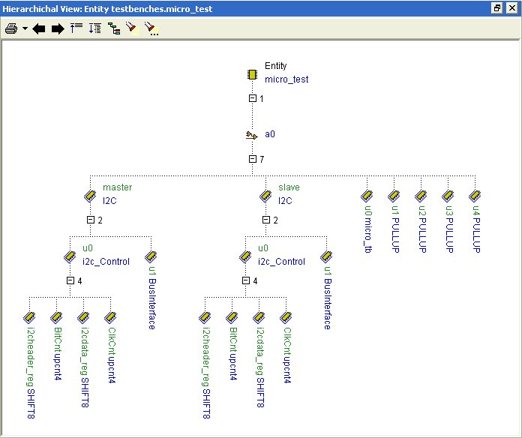Open the print options dropdown arrow
This screenshot has height=438, width=522.
click(x=25, y=29)
